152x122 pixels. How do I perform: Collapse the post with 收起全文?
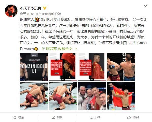pyautogui.click(x=65, y=49)
